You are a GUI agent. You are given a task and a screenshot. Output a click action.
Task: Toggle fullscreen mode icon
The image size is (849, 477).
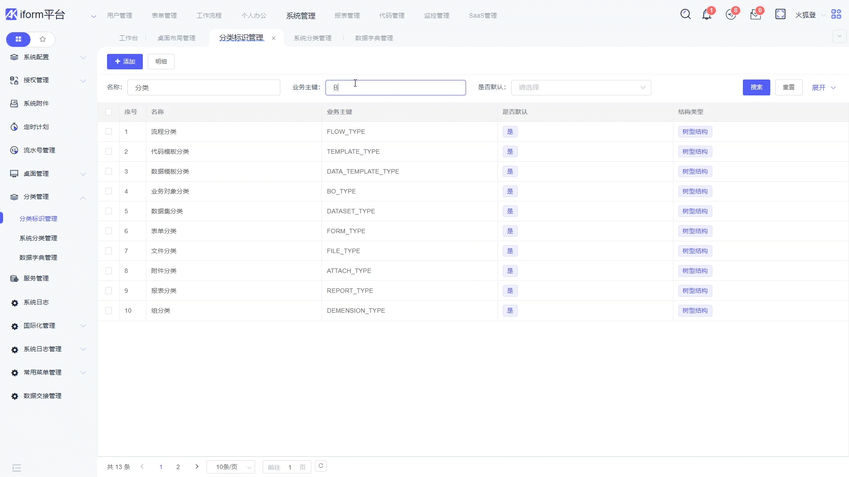(780, 14)
